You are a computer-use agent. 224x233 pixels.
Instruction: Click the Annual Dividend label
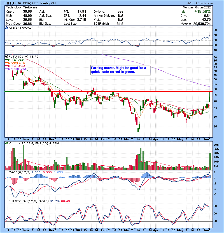coord(105,16)
